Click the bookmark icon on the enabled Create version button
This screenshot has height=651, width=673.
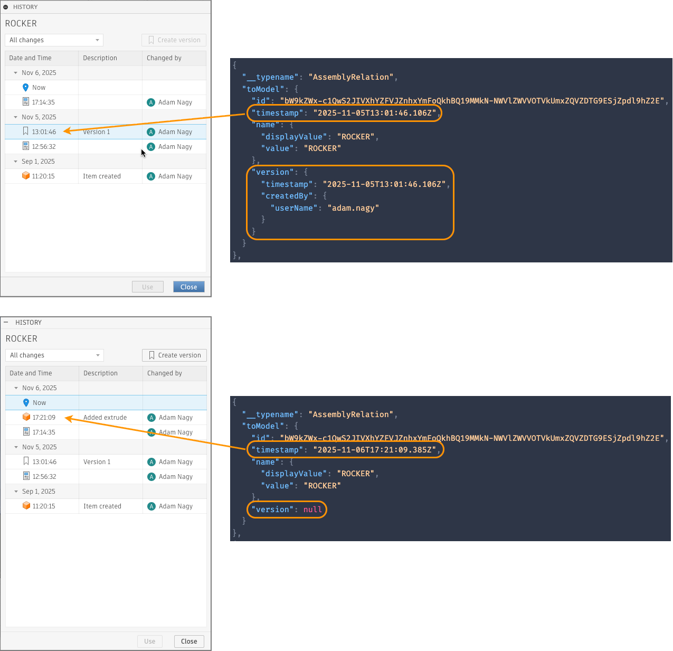[151, 355]
